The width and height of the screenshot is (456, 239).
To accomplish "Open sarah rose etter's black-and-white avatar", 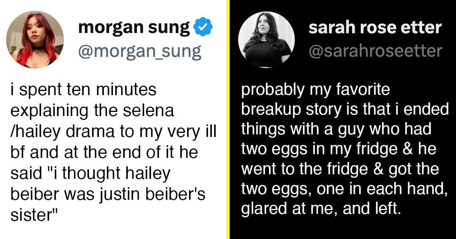I will (x=266, y=40).
